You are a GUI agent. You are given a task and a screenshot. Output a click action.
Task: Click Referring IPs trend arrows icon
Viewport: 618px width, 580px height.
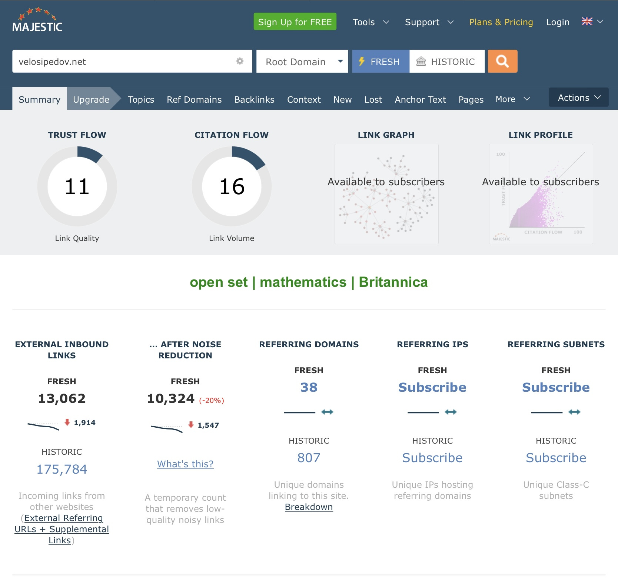pos(451,412)
